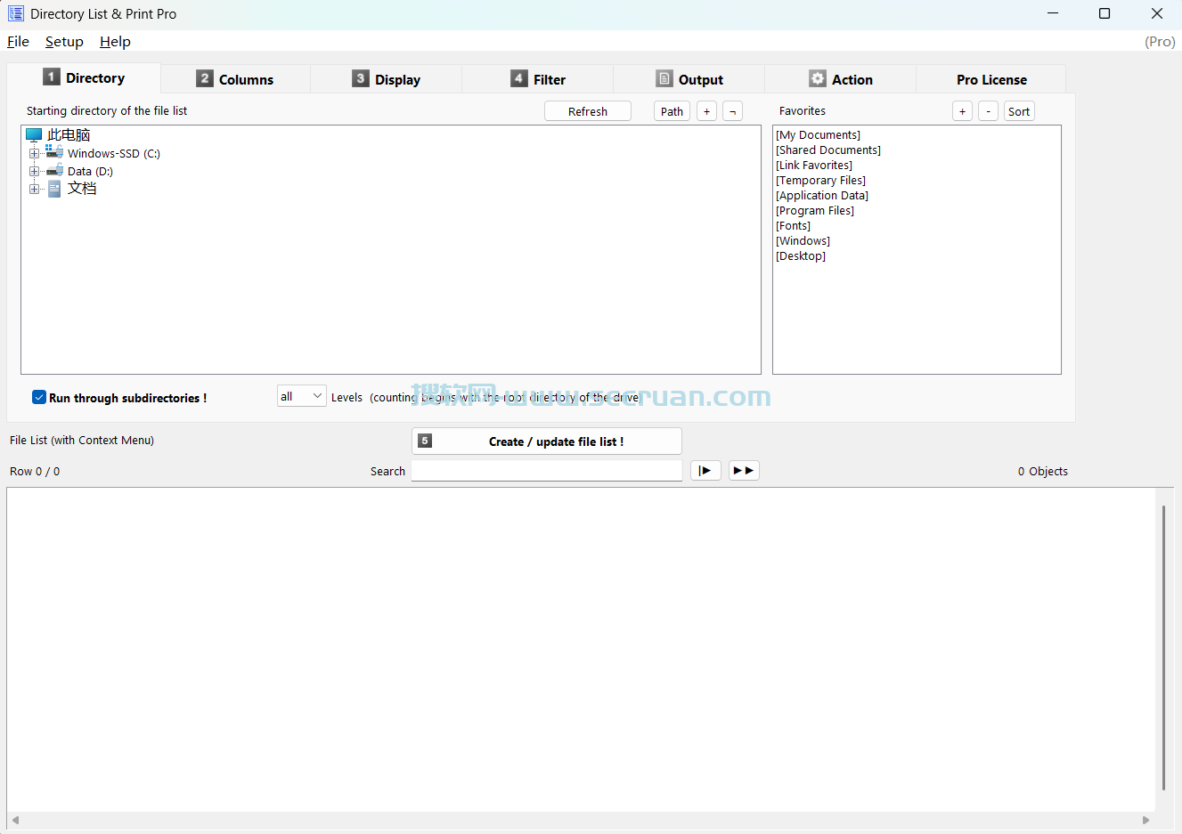This screenshot has width=1182, height=834.
Task: Click the file list vertical scrollbar
Action: tap(1163, 648)
